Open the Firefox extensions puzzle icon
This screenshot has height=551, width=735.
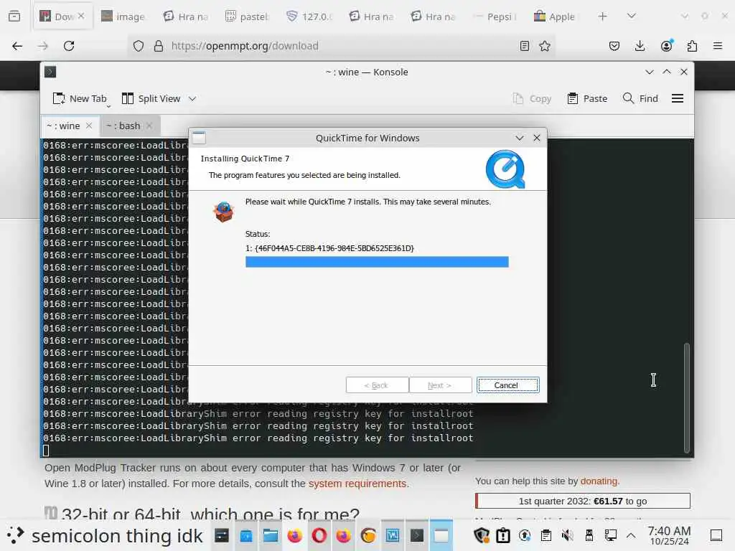(x=693, y=46)
